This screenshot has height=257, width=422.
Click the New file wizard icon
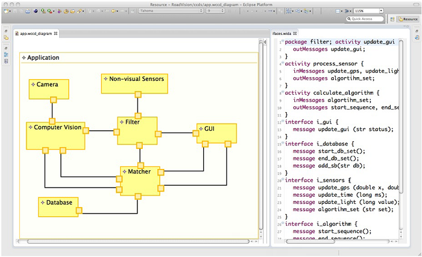7,11
